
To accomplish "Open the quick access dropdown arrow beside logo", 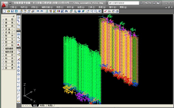I will 10,3.
